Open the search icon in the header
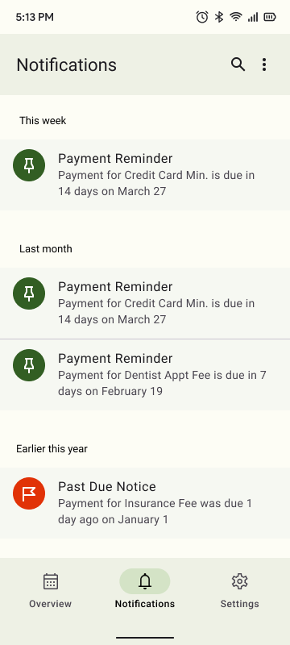The image size is (290, 645). (x=238, y=64)
